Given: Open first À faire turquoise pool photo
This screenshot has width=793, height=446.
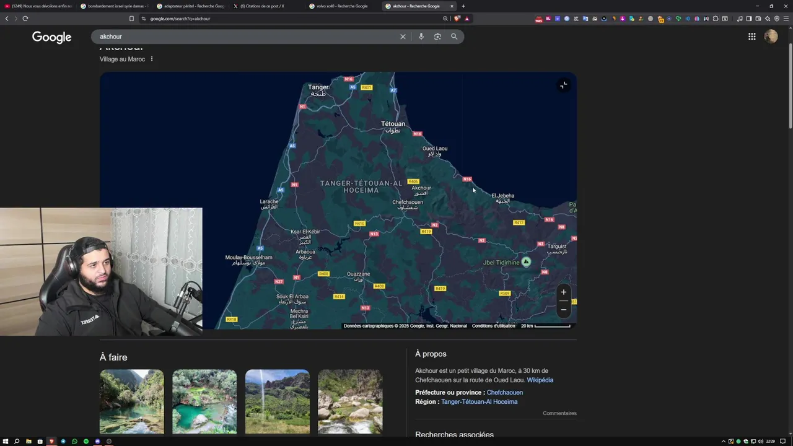Looking at the screenshot, I should pos(132,401).
